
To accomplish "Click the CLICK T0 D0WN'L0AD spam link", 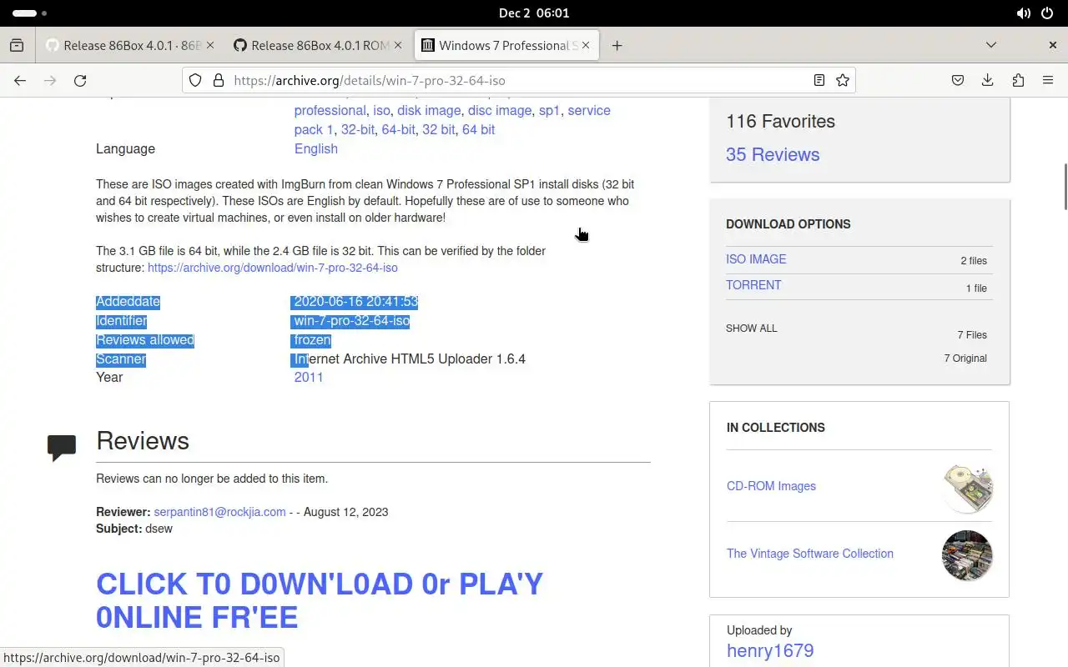I will 320,600.
